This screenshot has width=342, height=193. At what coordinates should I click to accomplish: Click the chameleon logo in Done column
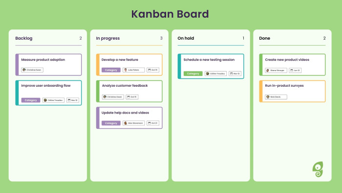click(x=318, y=169)
